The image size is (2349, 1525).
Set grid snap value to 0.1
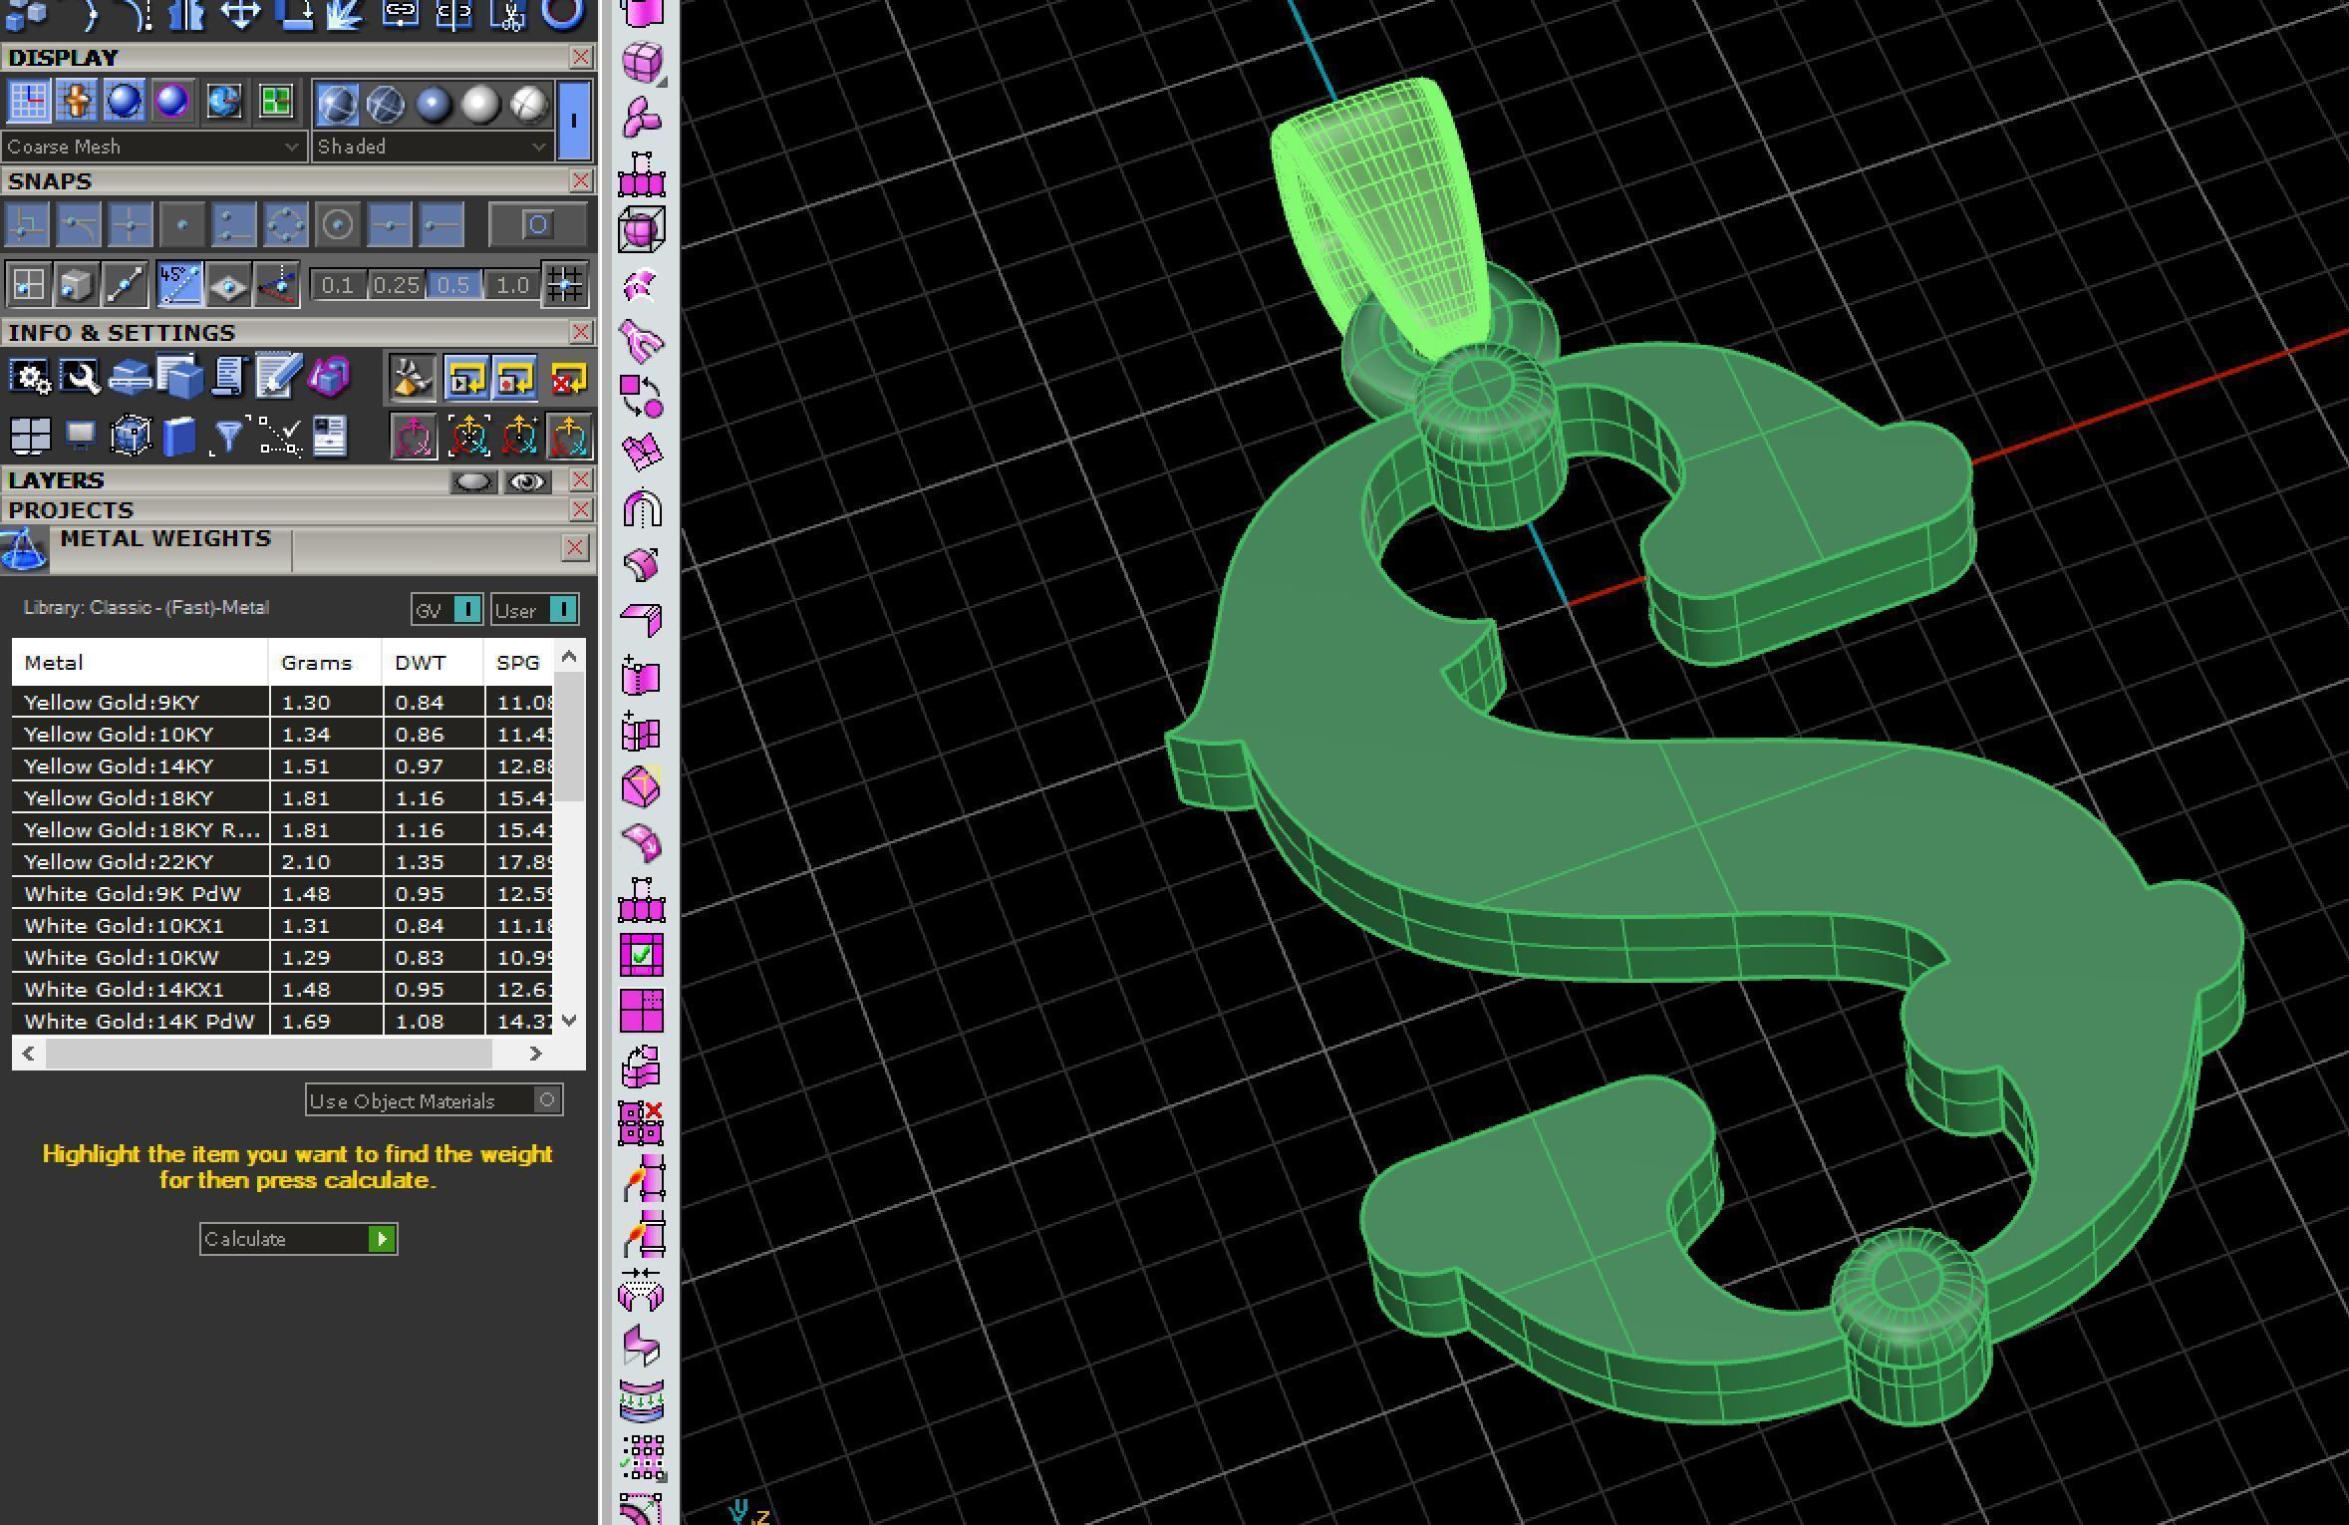tap(338, 285)
